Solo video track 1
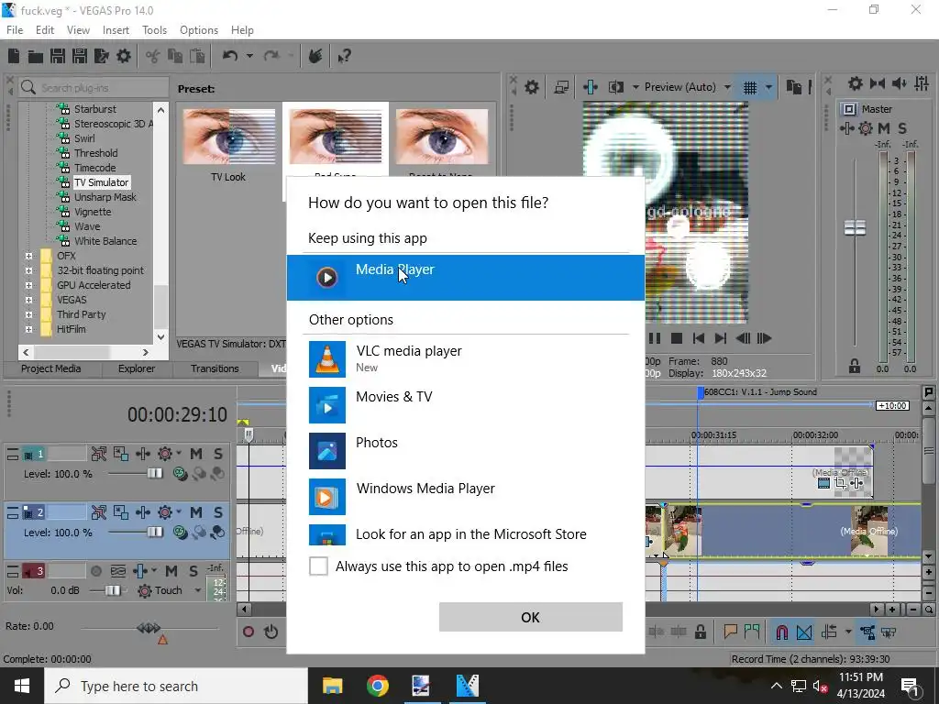 (218, 454)
